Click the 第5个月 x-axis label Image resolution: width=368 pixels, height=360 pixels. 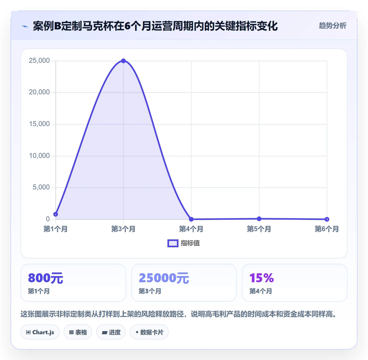click(x=259, y=229)
